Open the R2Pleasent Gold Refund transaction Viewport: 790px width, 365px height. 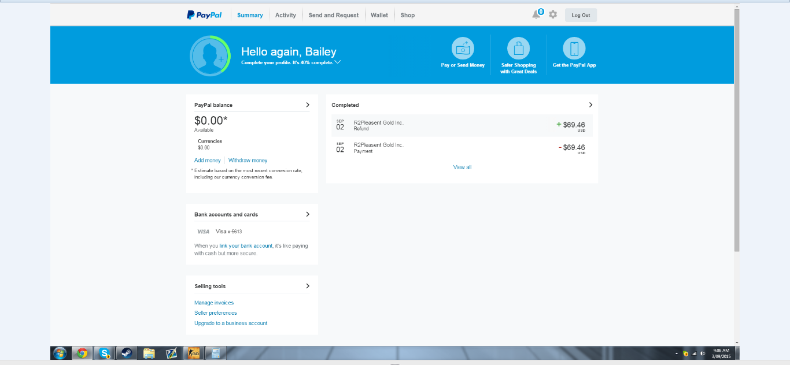462,125
